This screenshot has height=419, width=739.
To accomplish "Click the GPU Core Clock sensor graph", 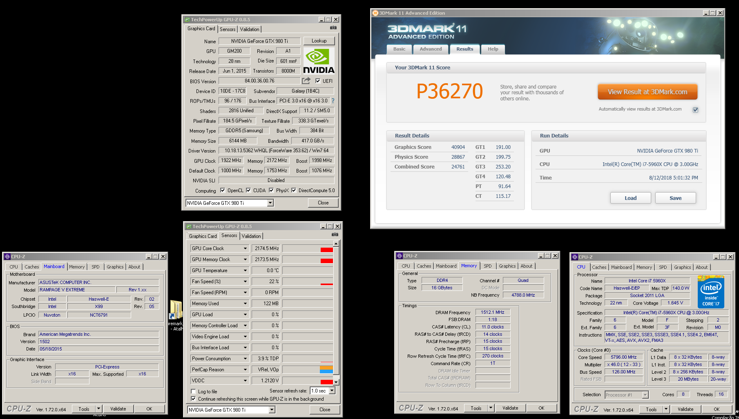I will 308,248.
